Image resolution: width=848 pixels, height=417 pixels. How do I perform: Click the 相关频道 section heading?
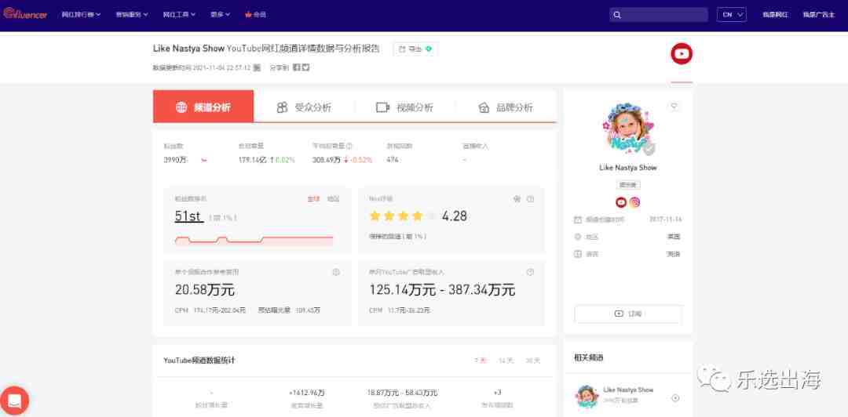click(x=588, y=357)
